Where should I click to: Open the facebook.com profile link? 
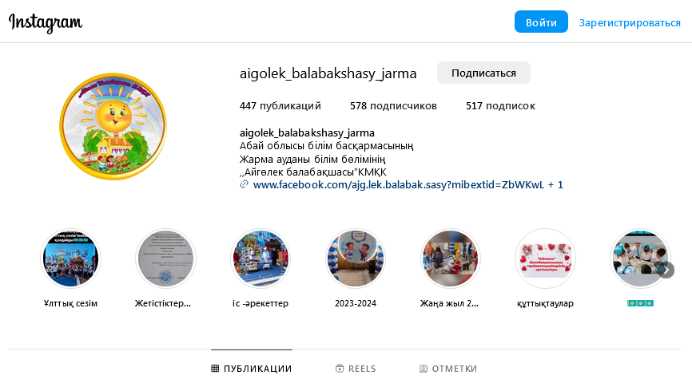click(399, 184)
